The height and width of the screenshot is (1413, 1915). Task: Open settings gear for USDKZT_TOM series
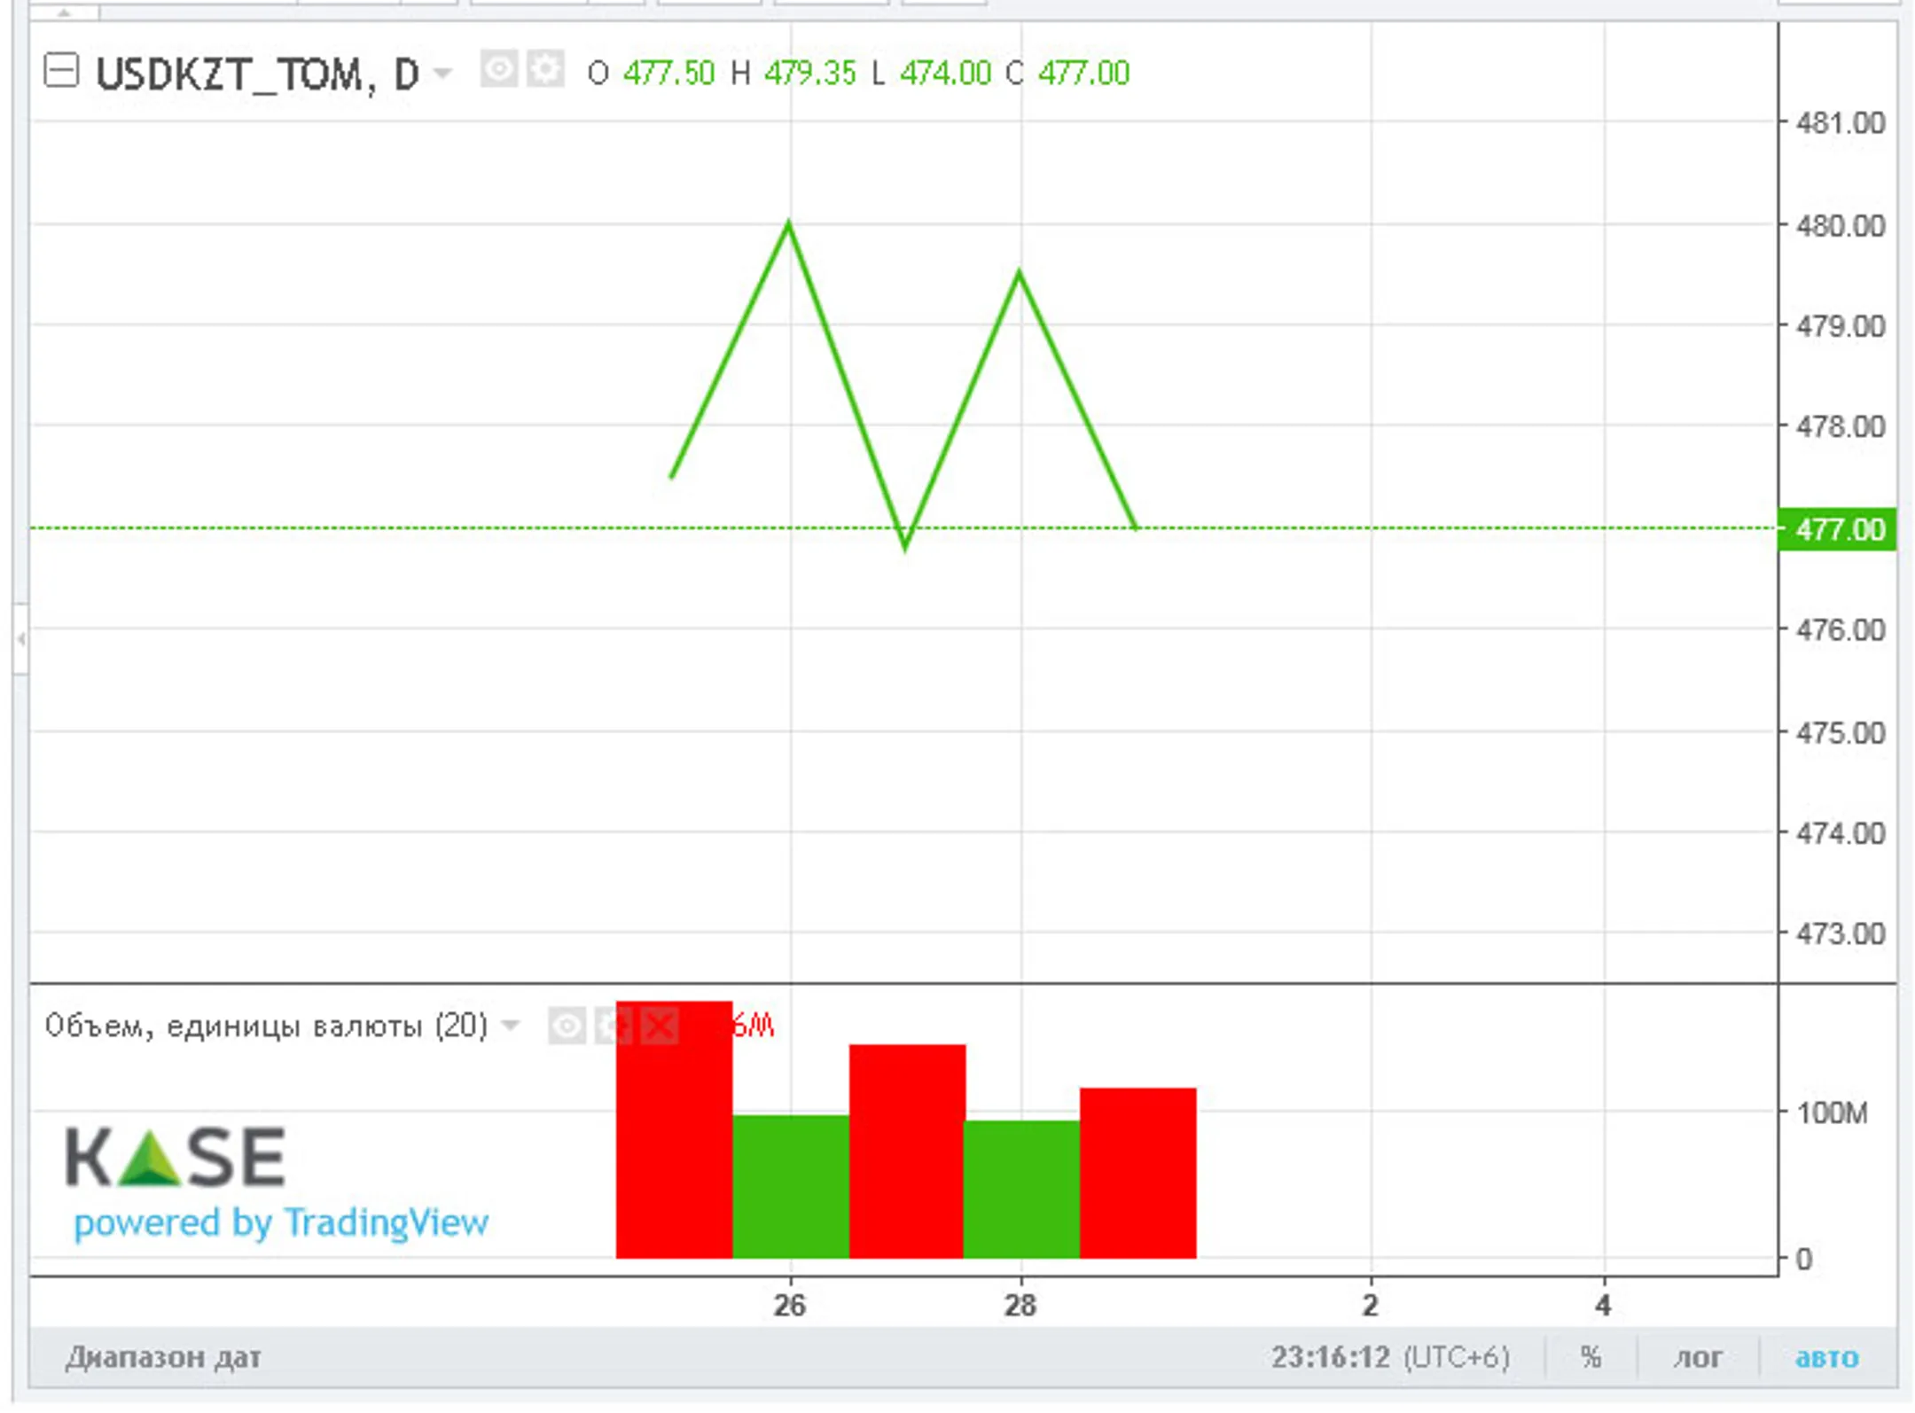(x=545, y=69)
